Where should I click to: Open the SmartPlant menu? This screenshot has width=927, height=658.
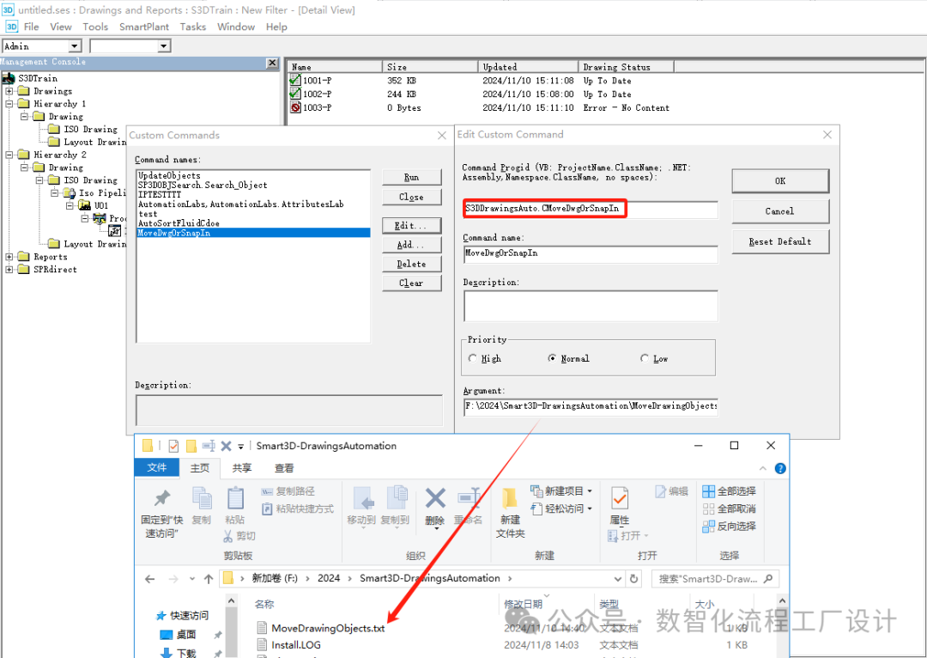pyautogui.click(x=143, y=27)
